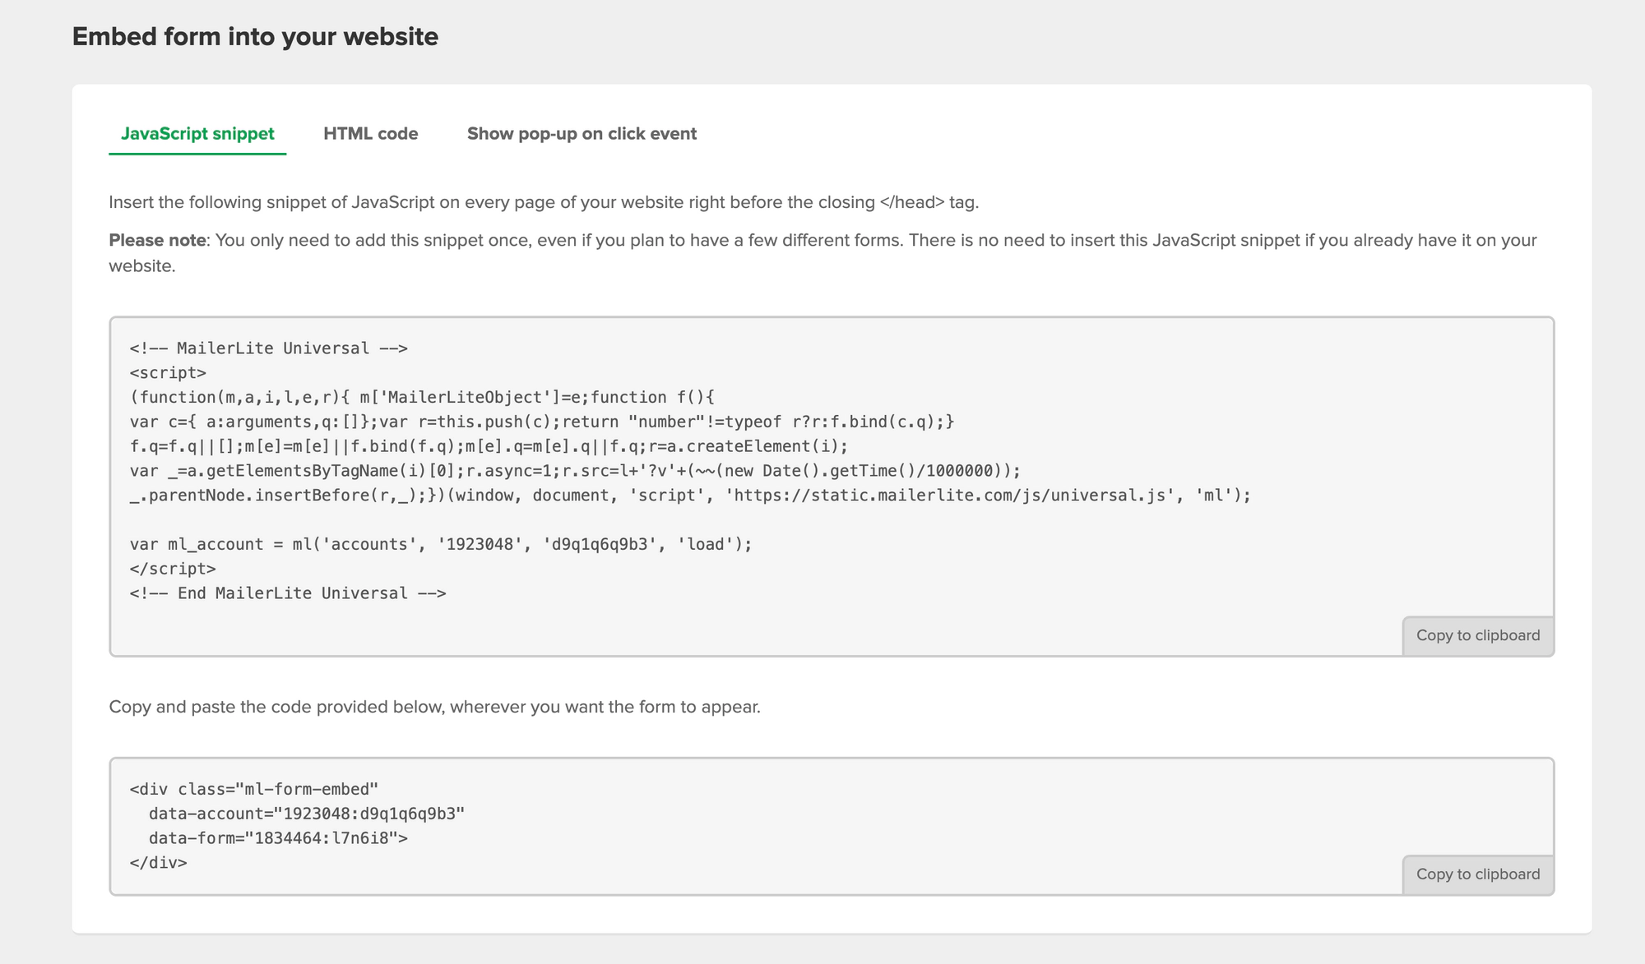Click the opening <script> tag line
The height and width of the screenshot is (964, 1645).
168,373
